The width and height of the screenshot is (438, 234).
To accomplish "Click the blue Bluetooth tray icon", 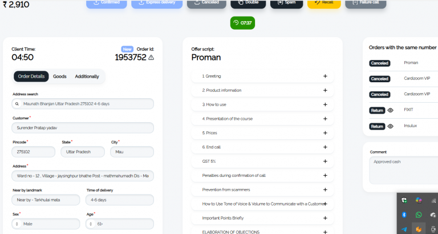I will (x=404, y=215).
